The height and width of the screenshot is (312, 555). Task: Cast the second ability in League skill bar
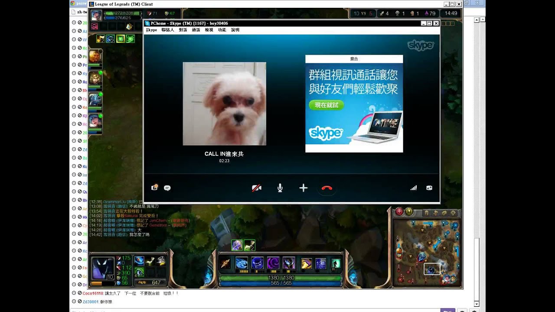[x=258, y=263]
